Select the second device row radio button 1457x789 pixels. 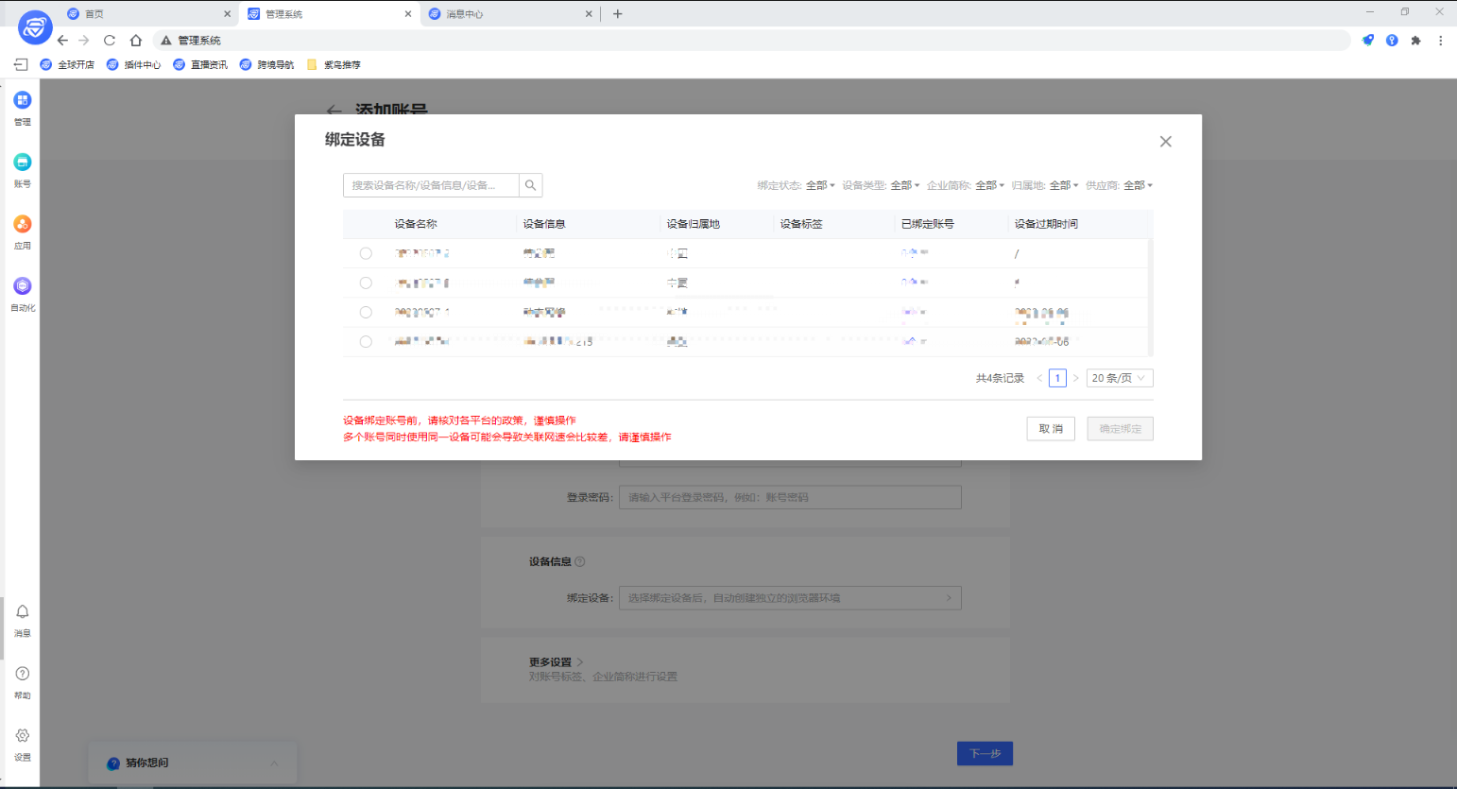coord(366,282)
